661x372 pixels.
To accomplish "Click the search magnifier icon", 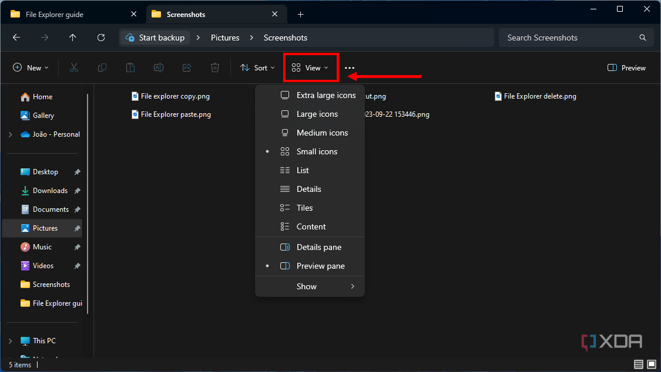I will click(x=642, y=37).
